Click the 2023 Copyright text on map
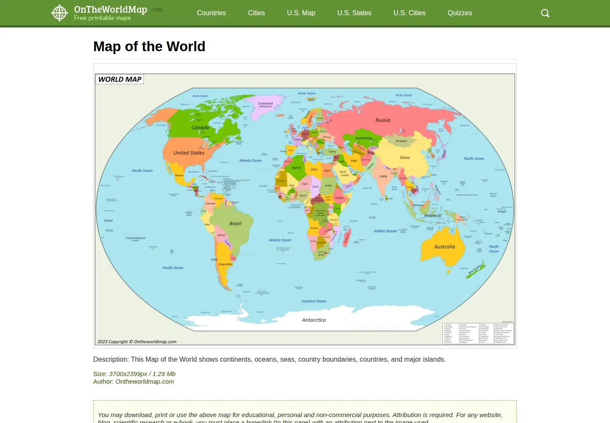Viewport: 610px width, 423px height. tap(137, 342)
